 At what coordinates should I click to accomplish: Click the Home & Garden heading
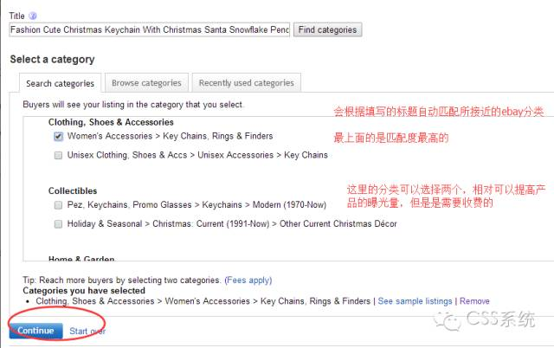81,259
